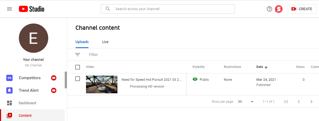Focus Search across your channel box
The image size is (319, 121).
[x=168, y=9]
